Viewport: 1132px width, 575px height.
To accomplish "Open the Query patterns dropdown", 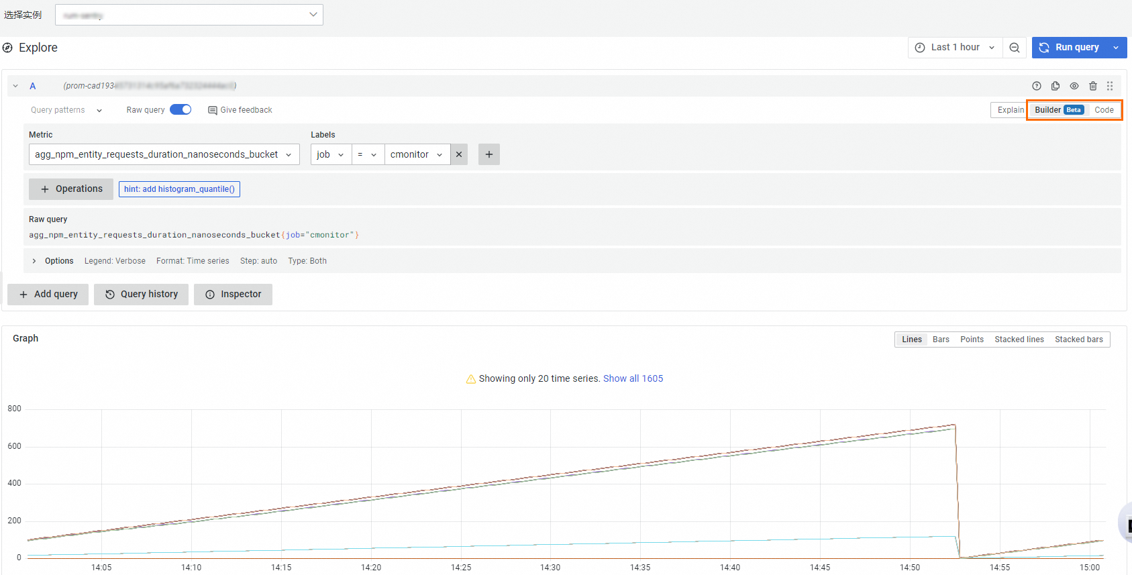I will (x=66, y=110).
